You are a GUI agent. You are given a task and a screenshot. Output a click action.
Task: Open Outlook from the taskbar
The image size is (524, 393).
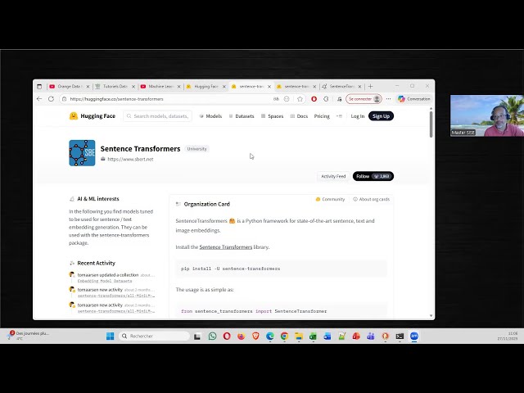327,336
